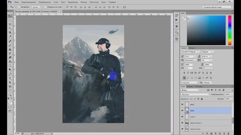This screenshot has width=241, height=135.
Task: Click inside the color picker field
Action: 206,30
